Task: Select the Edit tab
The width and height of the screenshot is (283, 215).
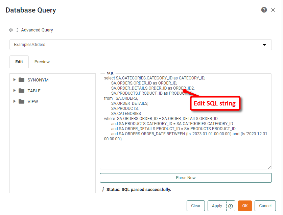Action: coord(19,62)
